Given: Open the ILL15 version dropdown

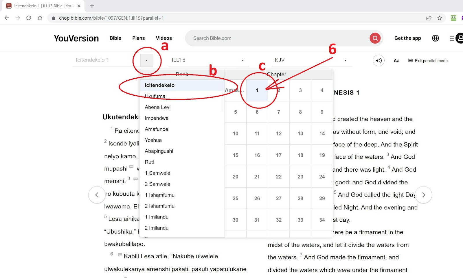Looking at the screenshot, I should [x=209, y=60].
